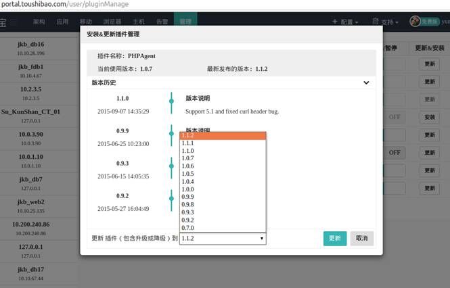Click the support headset icon next to 支持

375,21
